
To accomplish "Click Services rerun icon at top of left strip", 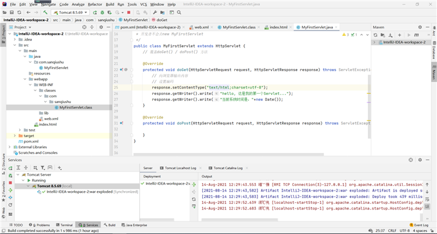I will tap(10, 168).
